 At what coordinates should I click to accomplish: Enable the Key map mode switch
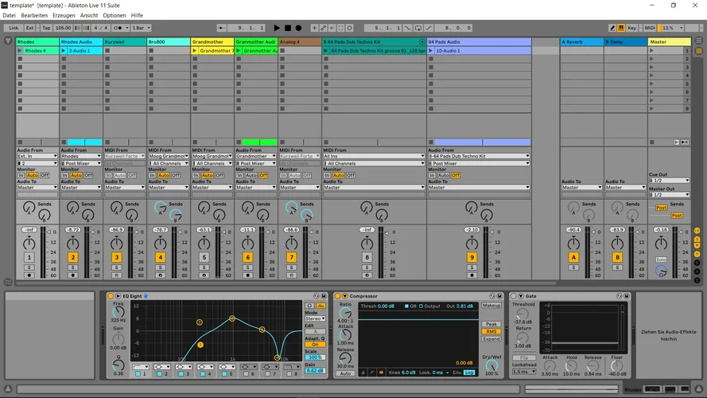click(631, 28)
